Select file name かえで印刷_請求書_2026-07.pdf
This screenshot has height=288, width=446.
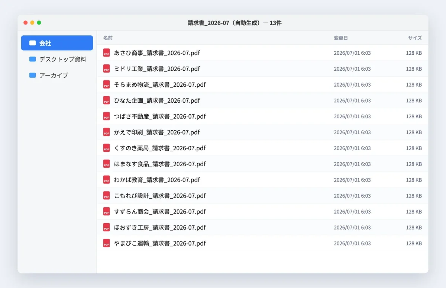tap(157, 132)
